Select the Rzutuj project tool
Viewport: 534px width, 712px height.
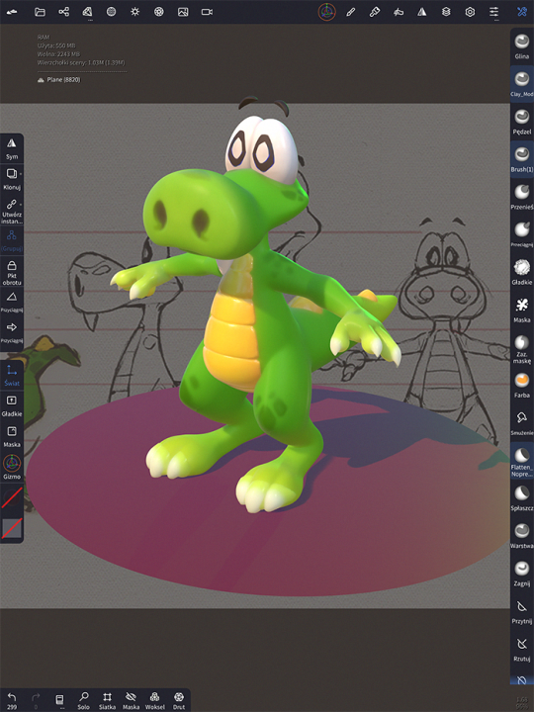[522, 649]
